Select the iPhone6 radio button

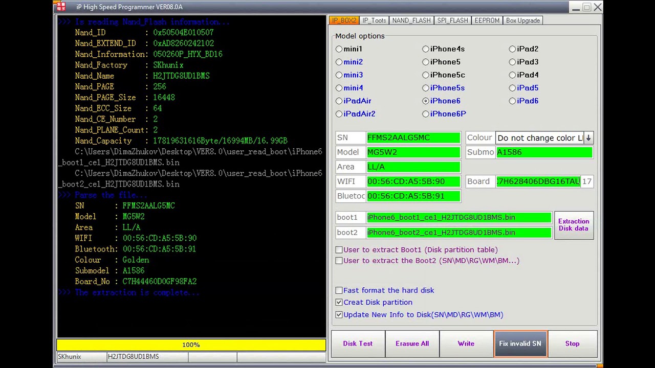[x=426, y=101]
